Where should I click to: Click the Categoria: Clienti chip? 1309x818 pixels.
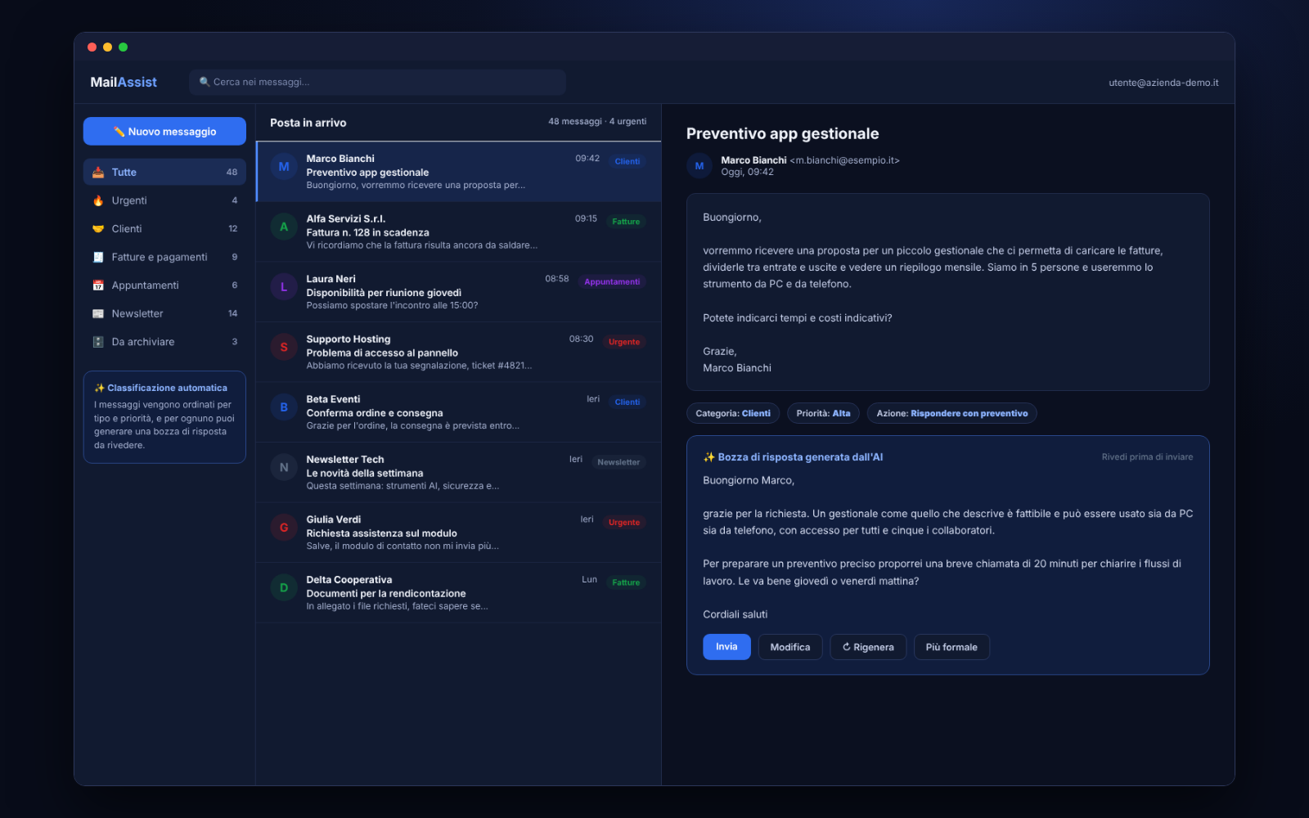733,413
